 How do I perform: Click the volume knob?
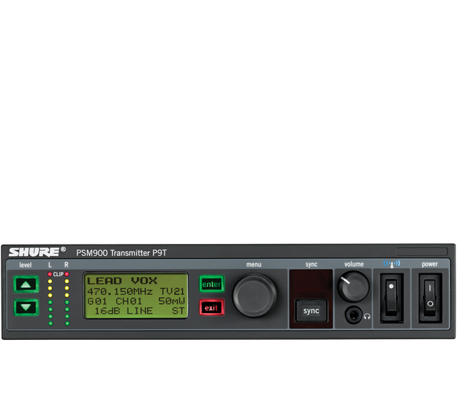pyautogui.click(x=353, y=287)
